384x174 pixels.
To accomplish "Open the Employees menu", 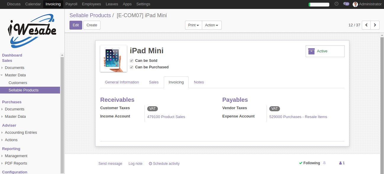I will pos(91,4).
